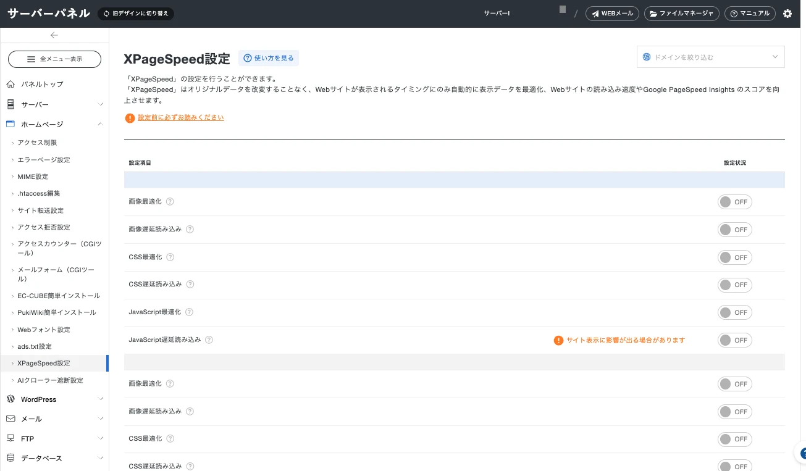Open アクセス制限 in the sidebar
The image size is (806, 471).
37,143
